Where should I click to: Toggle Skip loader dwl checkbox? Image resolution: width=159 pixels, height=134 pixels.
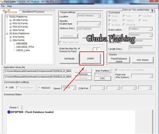(x=61, y=42)
